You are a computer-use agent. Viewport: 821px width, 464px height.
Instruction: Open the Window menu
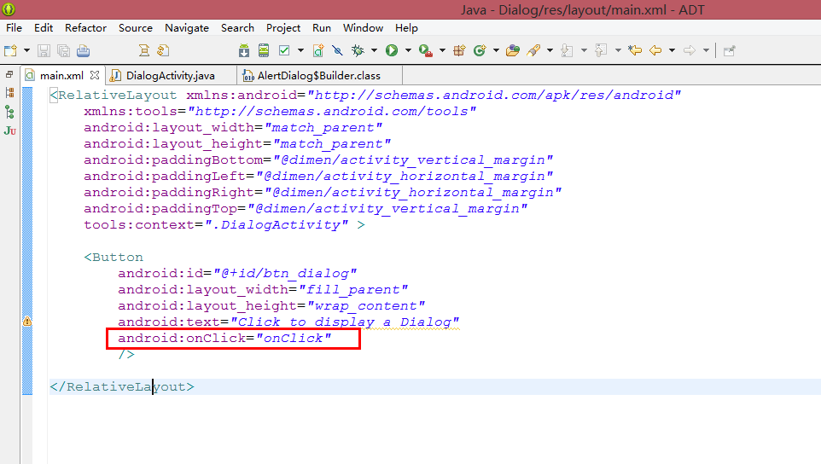[x=363, y=28]
